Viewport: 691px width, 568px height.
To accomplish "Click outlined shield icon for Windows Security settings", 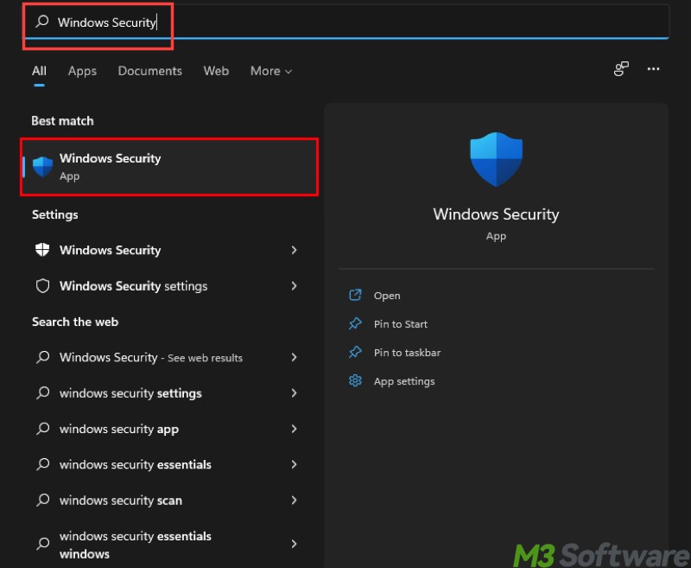I will tap(42, 286).
